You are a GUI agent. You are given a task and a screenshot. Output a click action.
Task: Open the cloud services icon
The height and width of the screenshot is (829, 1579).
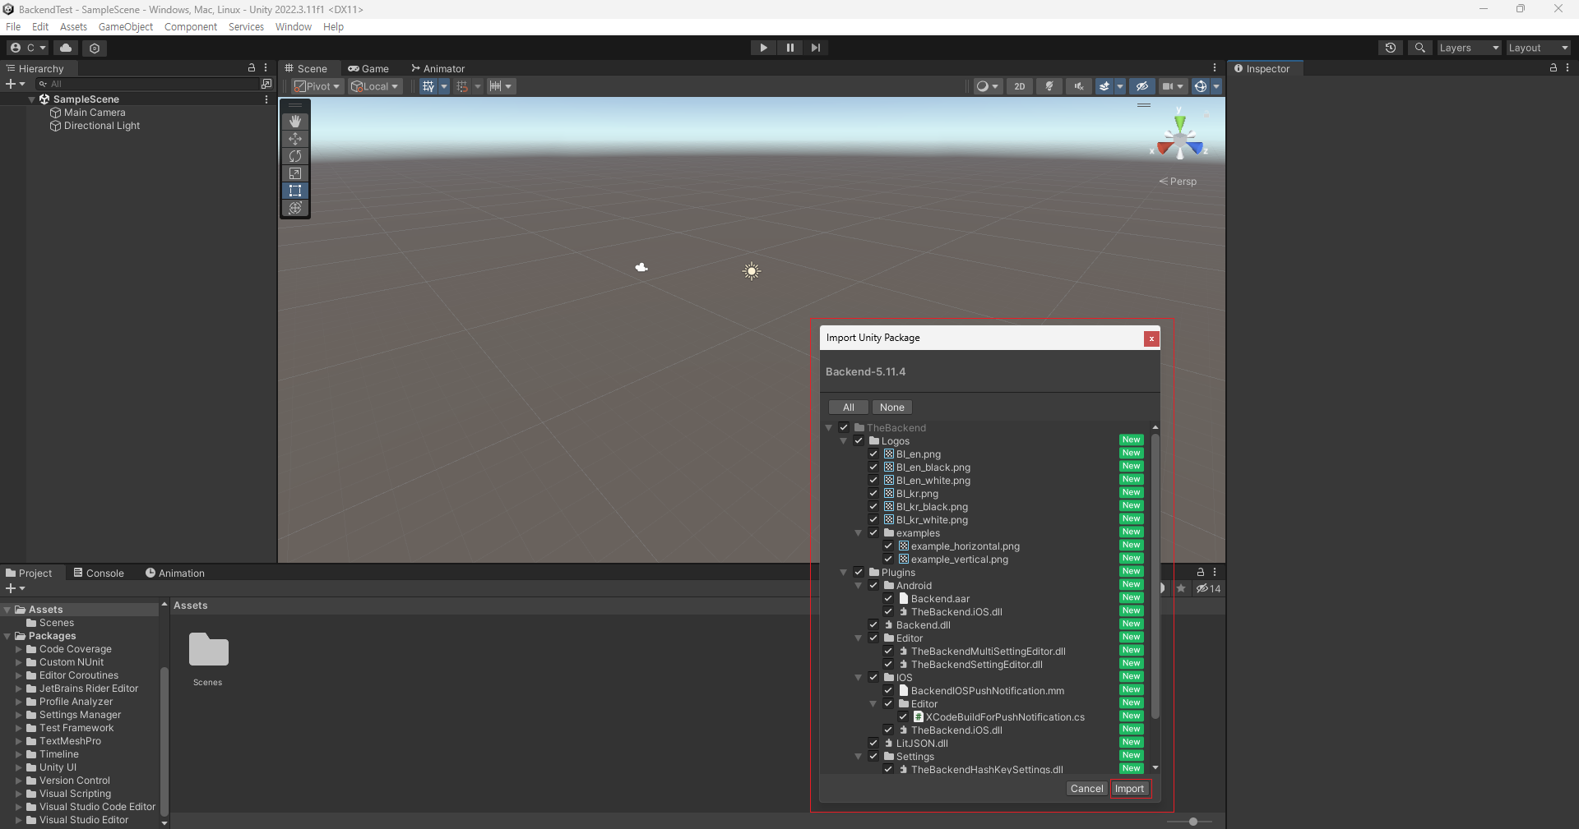point(67,48)
